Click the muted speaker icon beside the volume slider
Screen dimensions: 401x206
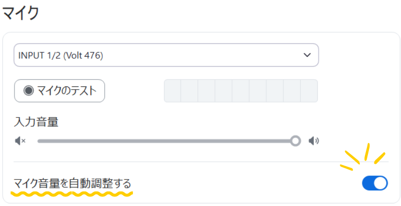pyautogui.click(x=20, y=141)
